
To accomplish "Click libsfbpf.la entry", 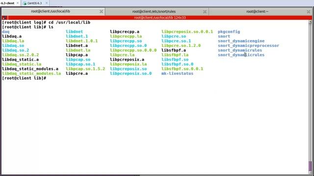I will [175, 55].
